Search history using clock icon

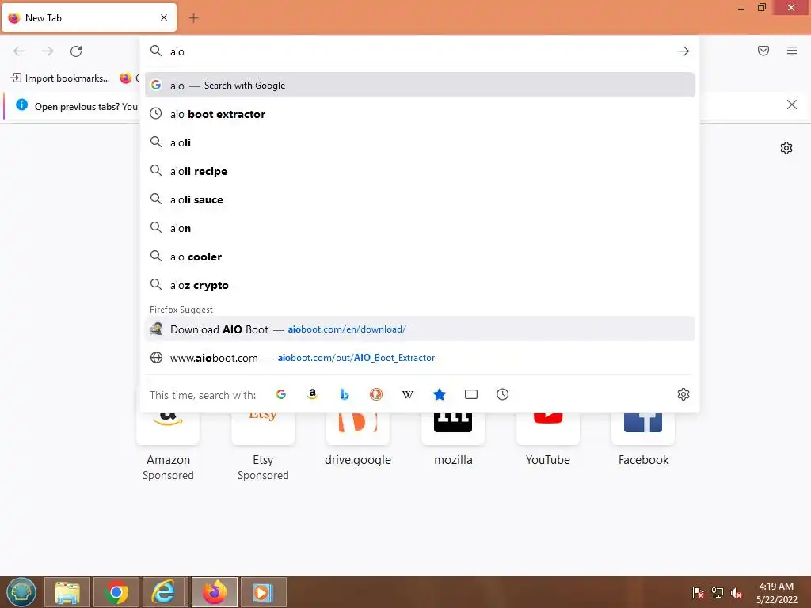click(503, 394)
